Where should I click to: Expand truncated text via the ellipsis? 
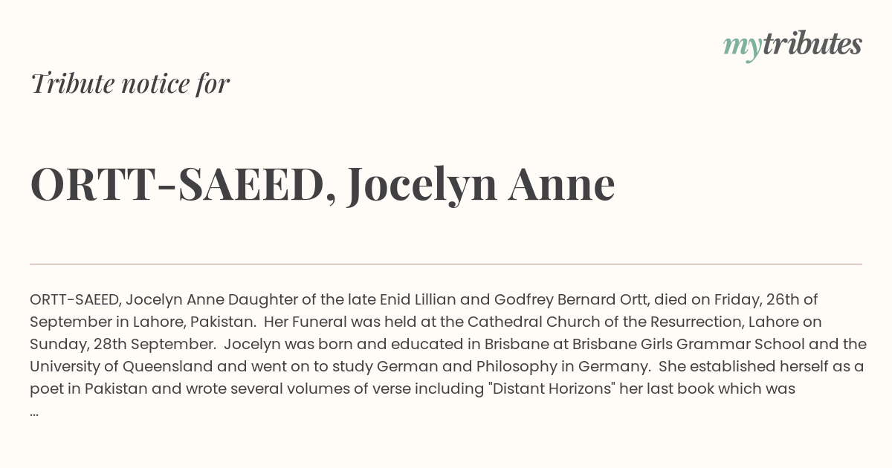(x=34, y=411)
